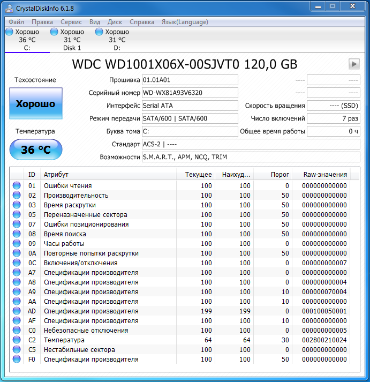370x382 pixels.
Task: Click the Число включений 7 раз field
Action: (x=334, y=118)
